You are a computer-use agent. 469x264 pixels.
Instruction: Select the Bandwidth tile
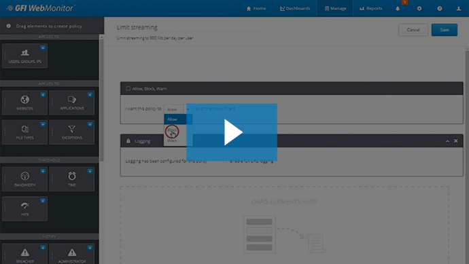point(25,179)
